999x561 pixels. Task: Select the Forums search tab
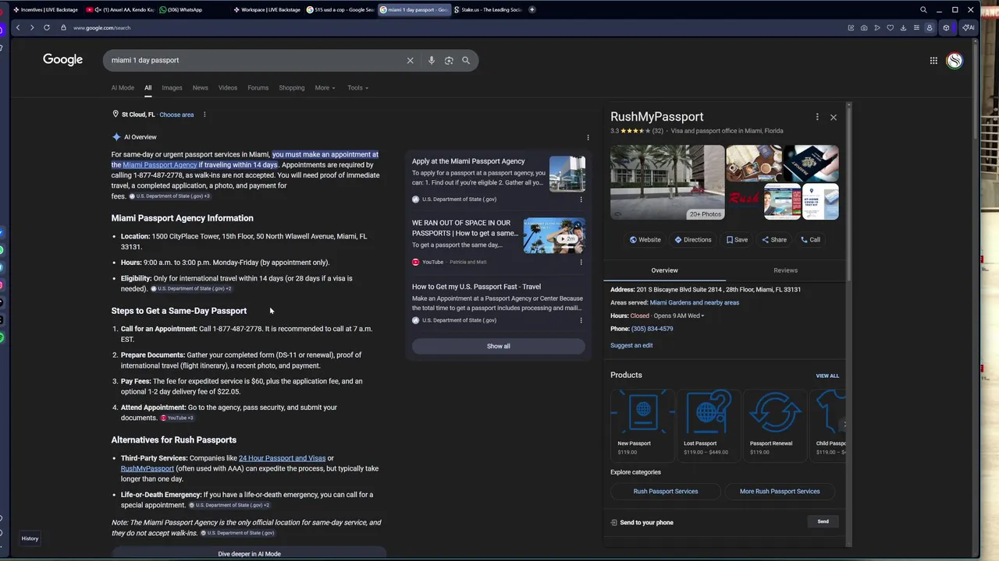(x=258, y=87)
